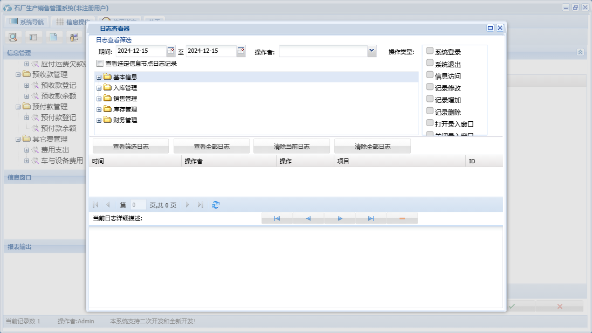The image size is (592, 333).
Task: Click the end date input field
Action: [211, 51]
